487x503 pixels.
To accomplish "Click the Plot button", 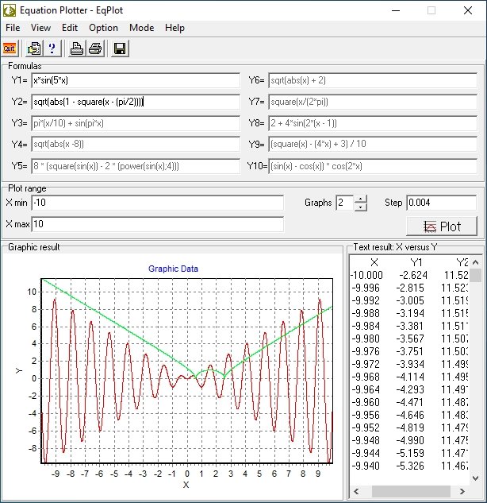I will [442, 226].
